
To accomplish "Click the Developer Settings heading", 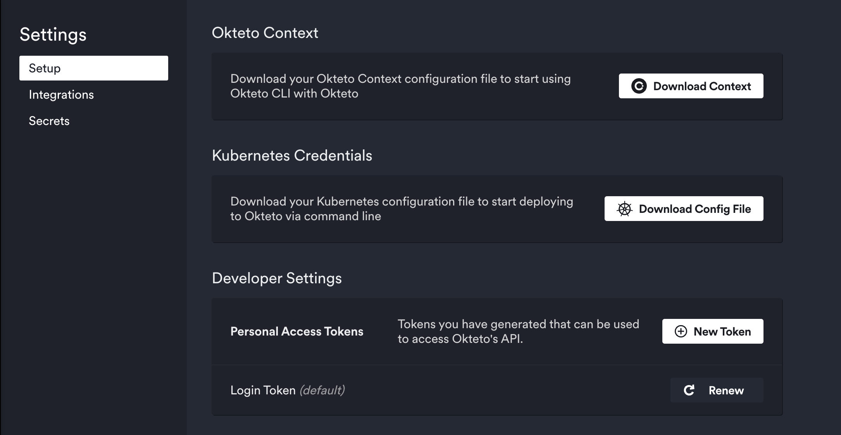I will click(277, 278).
